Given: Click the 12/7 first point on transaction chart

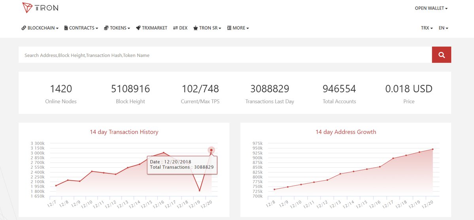Looking at the screenshot, I should coord(56,186).
